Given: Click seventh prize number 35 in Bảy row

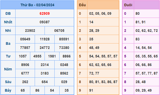Looking at the screenshot, I should (67, 90).
